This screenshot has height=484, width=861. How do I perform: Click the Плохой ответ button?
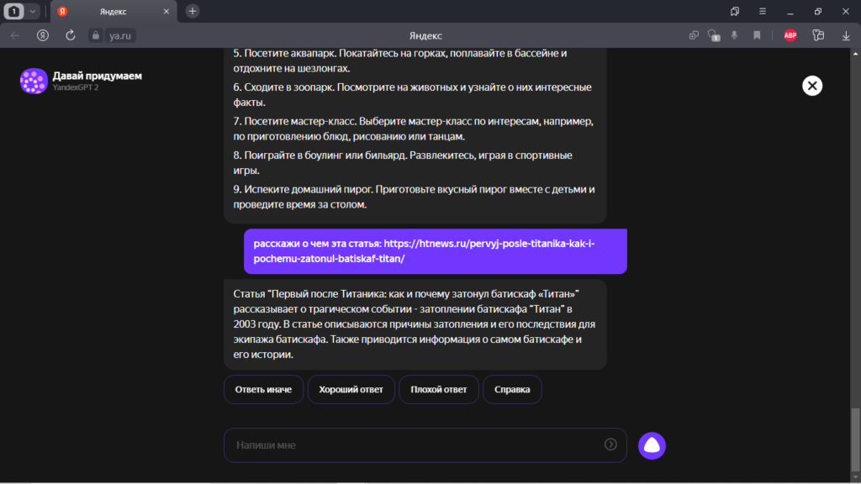439,390
